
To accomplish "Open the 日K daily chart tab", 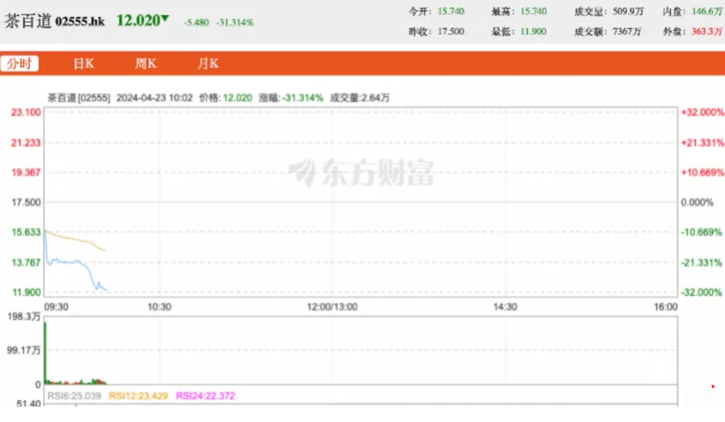I will point(83,64).
